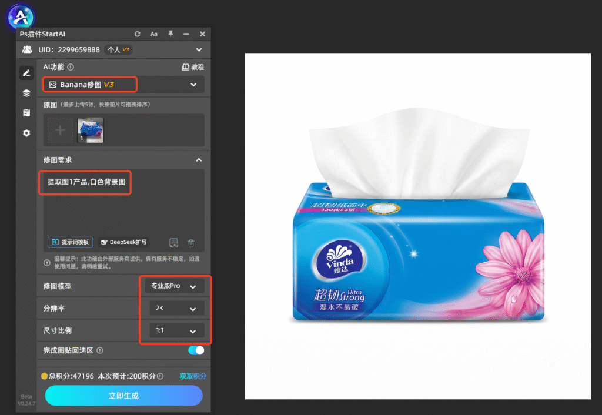Open the Banana修图 V3 function dropdown

pos(123,85)
